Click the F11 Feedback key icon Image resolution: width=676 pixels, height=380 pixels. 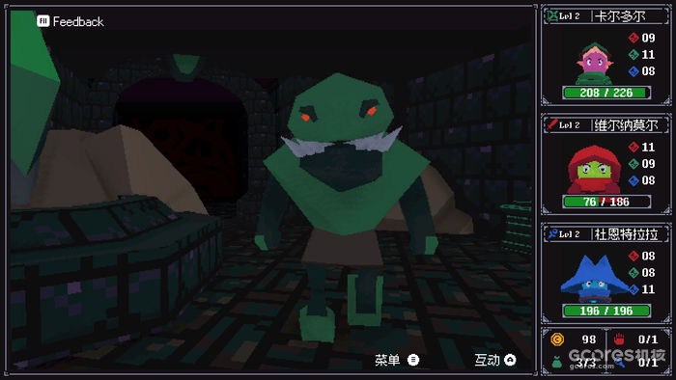point(43,21)
